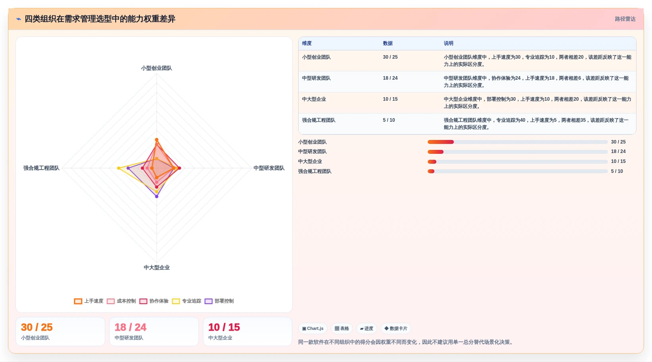Click the 强合规工程团队 radar axis label
The height and width of the screenshot is (362, 652).
41,168
